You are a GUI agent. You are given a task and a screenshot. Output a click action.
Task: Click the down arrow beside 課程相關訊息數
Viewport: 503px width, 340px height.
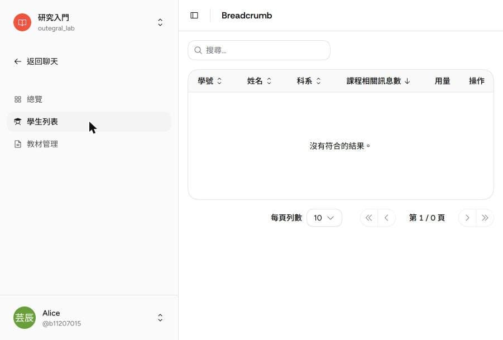click(x=408, y=81)
